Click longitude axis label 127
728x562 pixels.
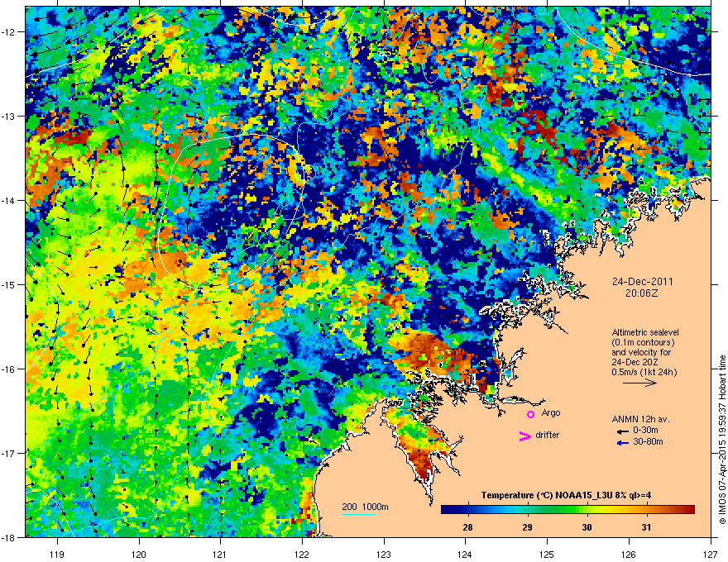(711, 554)
